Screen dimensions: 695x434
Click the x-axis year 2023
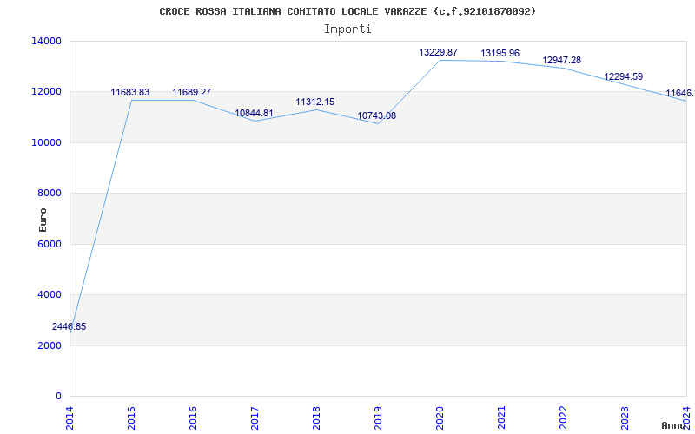click(x=625, y=418)
